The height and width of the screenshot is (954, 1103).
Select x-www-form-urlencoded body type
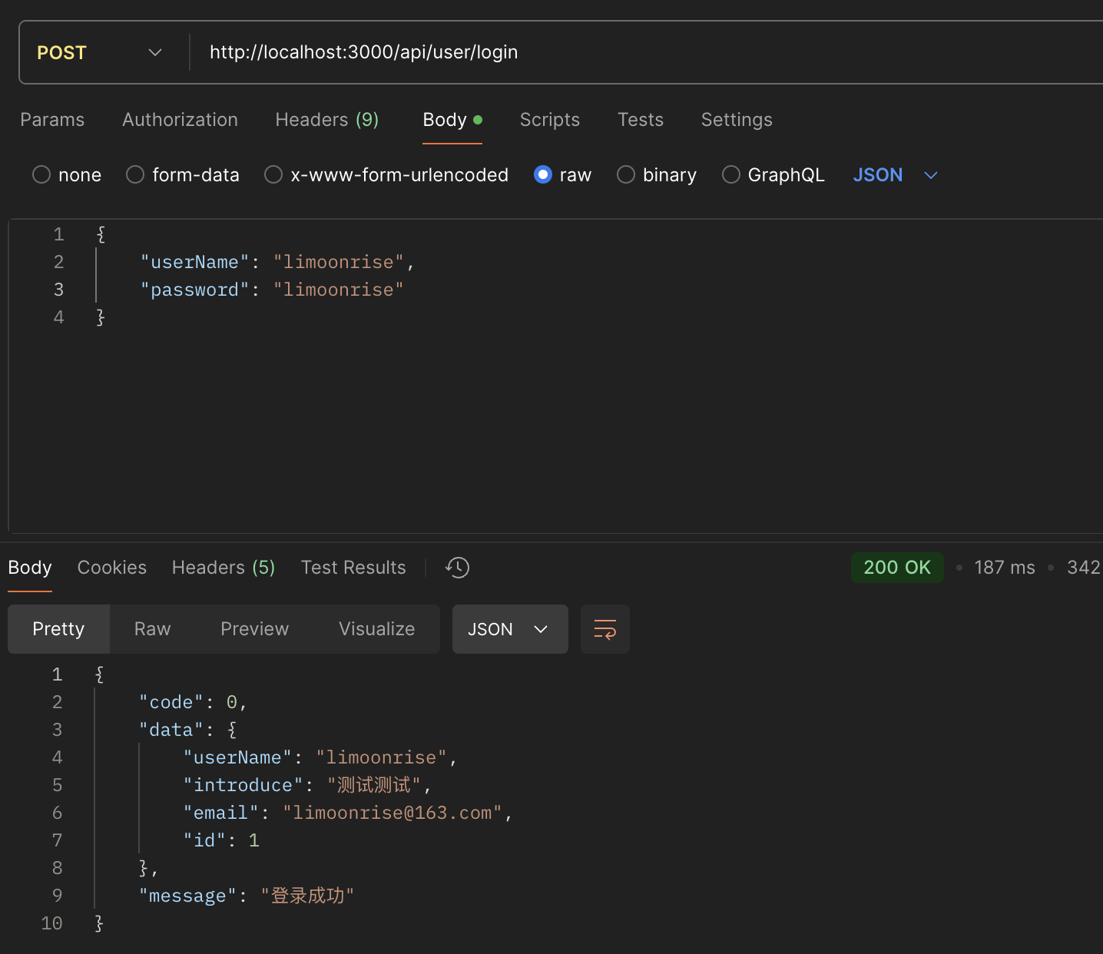(273, 175)
